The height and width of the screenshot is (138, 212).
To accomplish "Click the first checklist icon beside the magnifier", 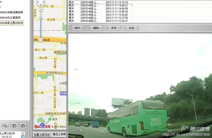I will coord(14,126).
